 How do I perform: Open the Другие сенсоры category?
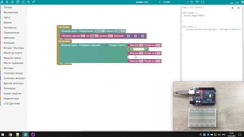14,83
